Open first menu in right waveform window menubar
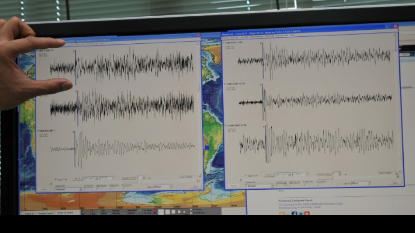Screen dimensions: 415x233 coord(225,38)
